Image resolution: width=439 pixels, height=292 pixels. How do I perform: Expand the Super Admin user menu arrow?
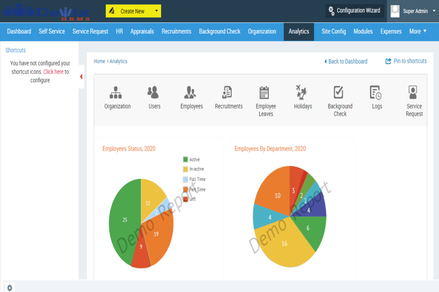(x=434, y=11)
